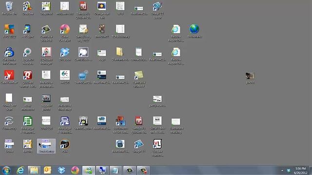Open the taskbar clock showing 5:56 PM

click(300, 171)
